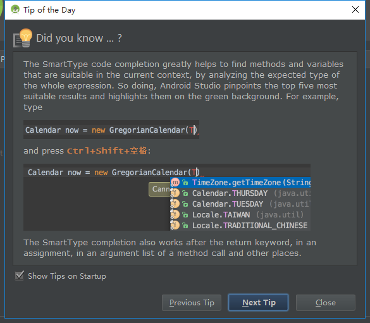This screenshot has width=370, height=323.
Task: Uncheck Show Tips on Startup
Action: coord(20,276)
